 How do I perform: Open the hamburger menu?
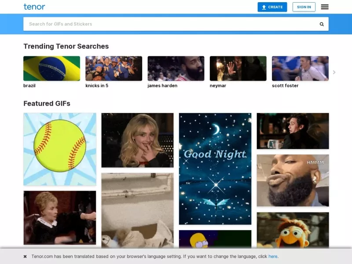pyautogui.click(x=325, y=7)
